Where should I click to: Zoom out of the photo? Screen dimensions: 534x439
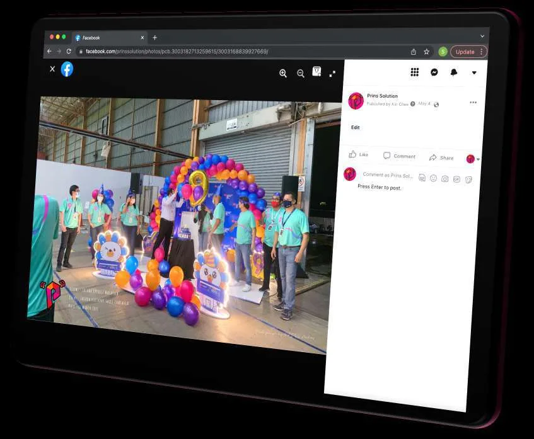(x=300, y=74)
